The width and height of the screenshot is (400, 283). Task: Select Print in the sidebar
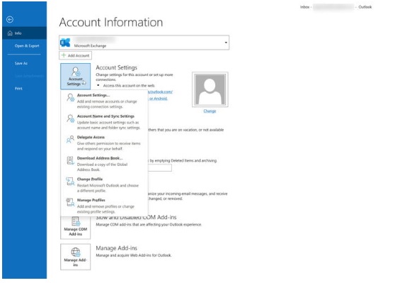point(18,89)
